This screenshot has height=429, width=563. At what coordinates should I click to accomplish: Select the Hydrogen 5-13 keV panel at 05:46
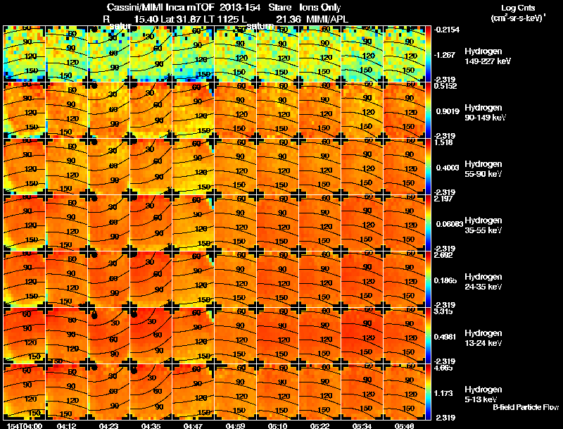(404, 392)
